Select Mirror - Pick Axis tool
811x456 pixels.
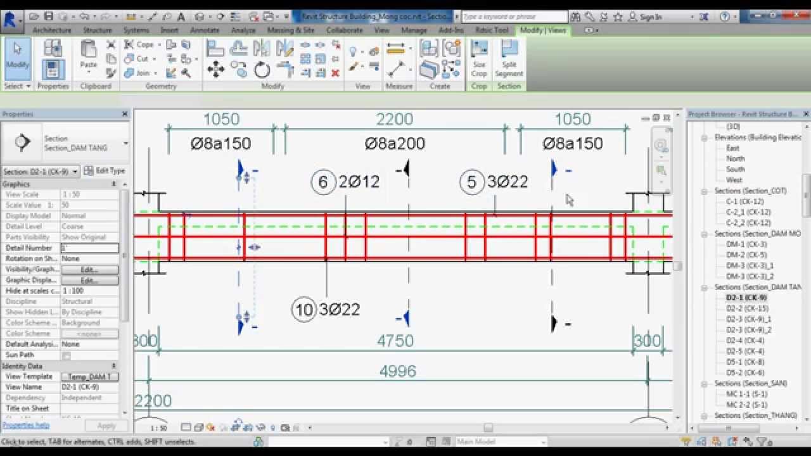pyautogui.click(x=261, y=48)
